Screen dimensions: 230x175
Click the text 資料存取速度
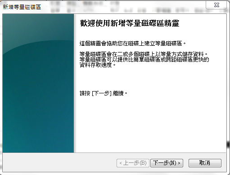(x=98, y=65)
